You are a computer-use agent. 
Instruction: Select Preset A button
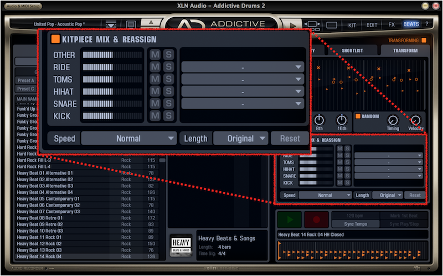26,80
